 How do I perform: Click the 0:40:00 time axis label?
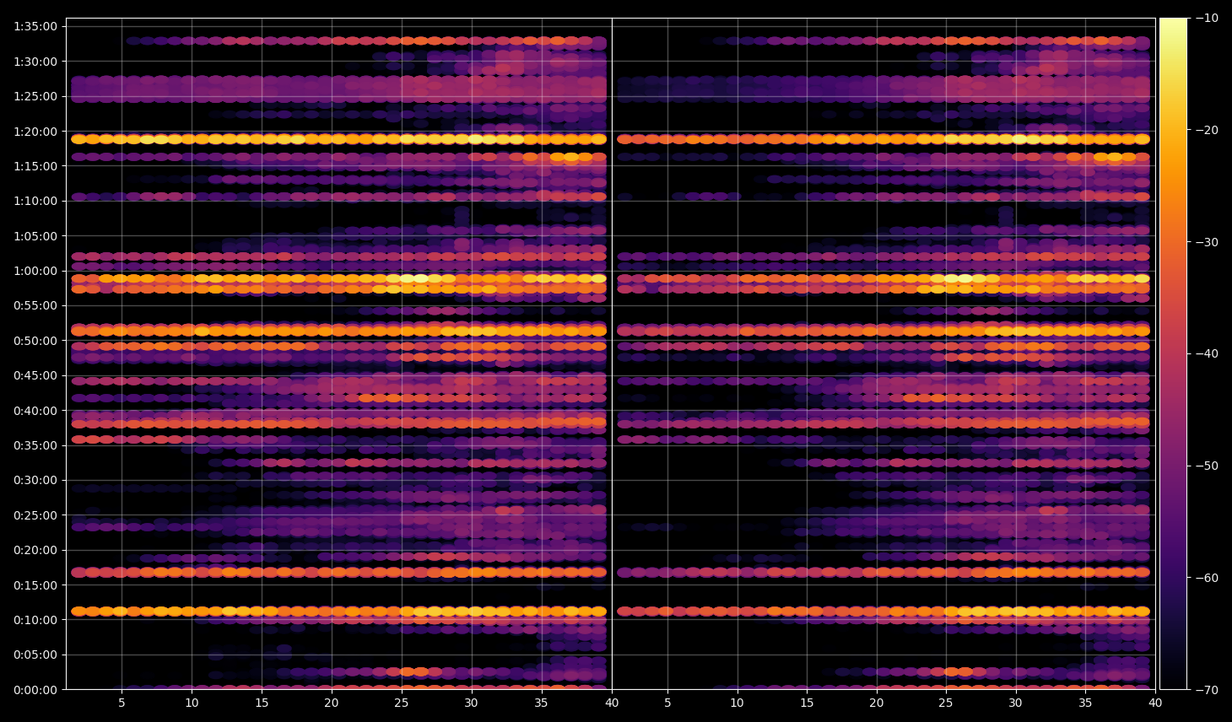click(x=35, y=411)
